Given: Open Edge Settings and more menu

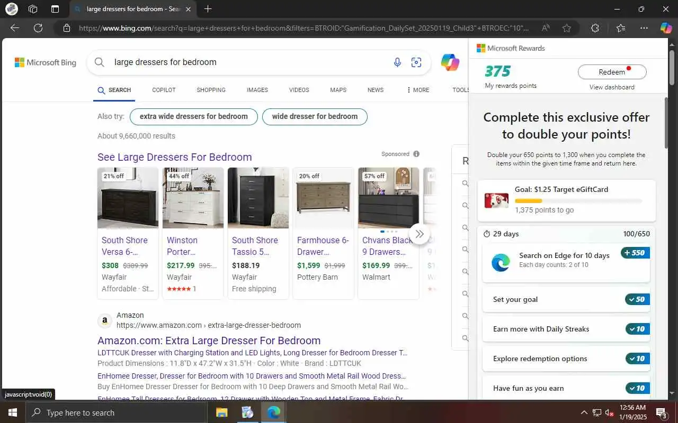Looking at the screenshot, I should 644,28.
